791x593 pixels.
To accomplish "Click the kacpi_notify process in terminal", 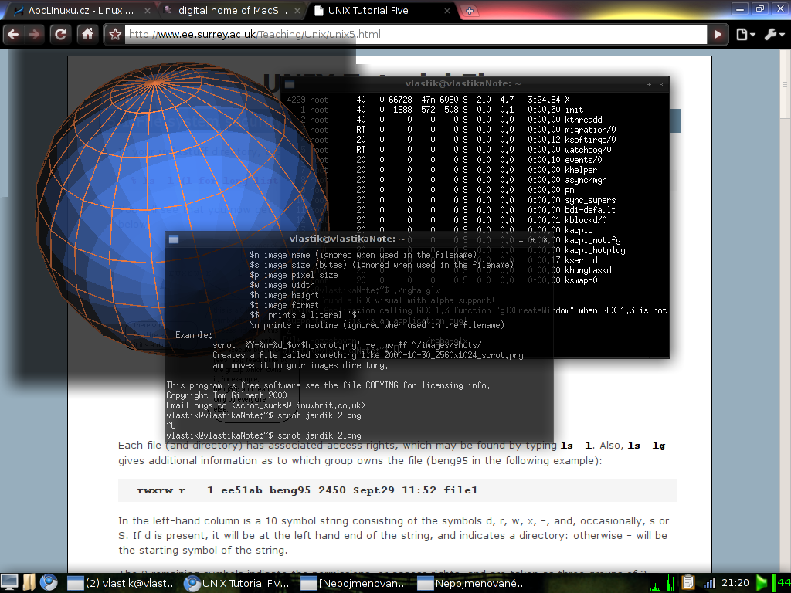I will 592,241.
